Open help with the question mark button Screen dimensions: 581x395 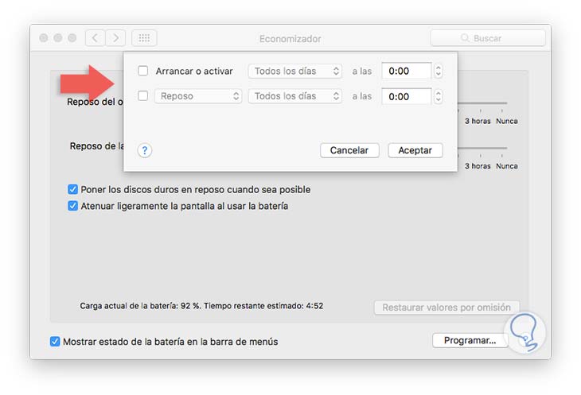point(145,150)
